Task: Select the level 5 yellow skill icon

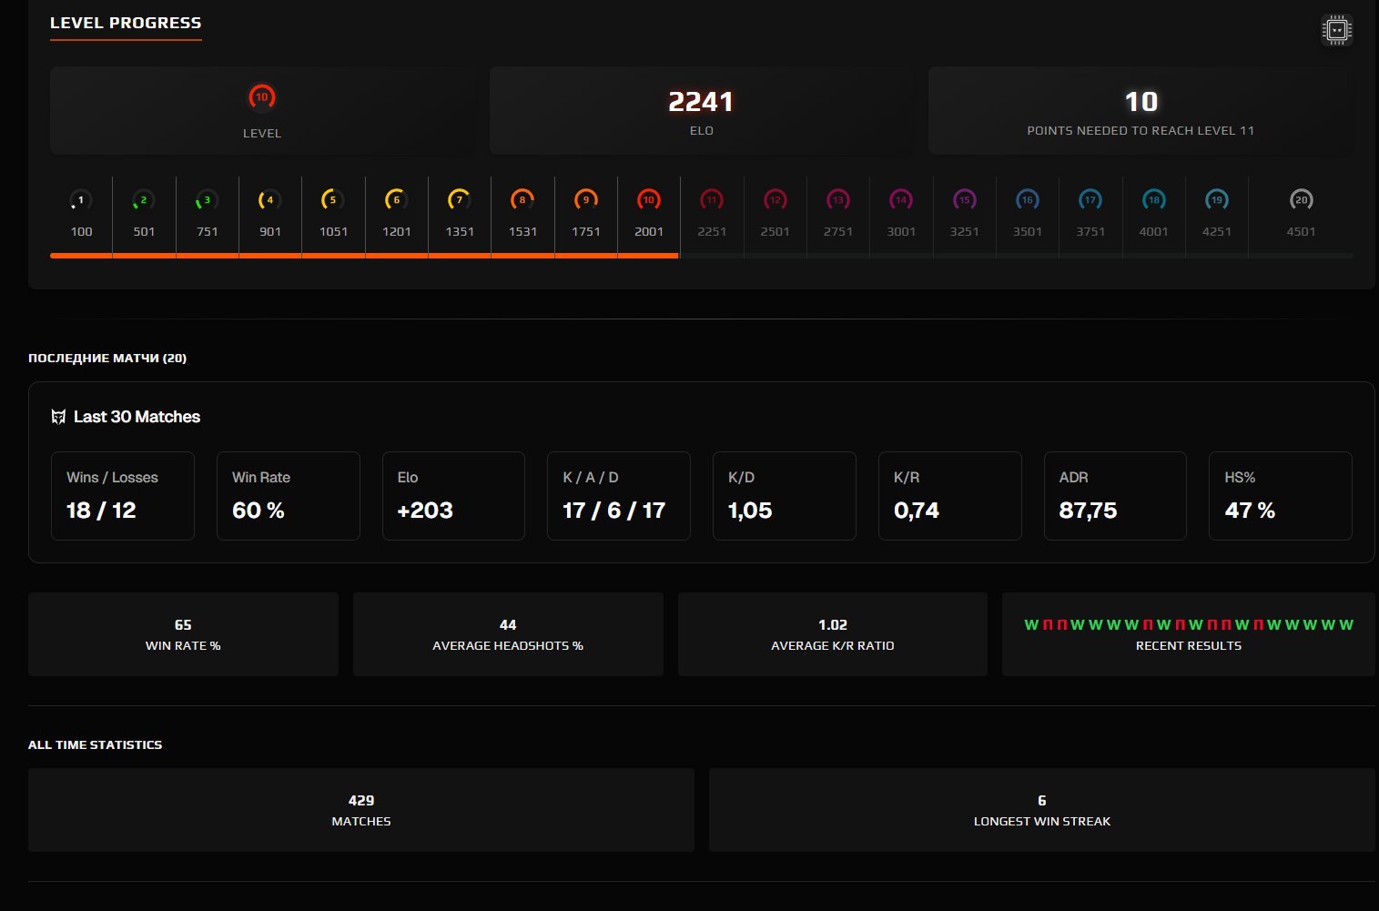Action: (333, 200)
